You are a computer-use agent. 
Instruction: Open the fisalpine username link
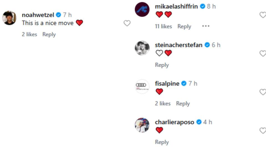pos(167,83)
